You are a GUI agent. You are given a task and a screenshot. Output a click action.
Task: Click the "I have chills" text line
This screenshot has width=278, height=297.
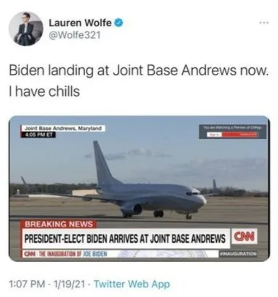tap(44, 91)
